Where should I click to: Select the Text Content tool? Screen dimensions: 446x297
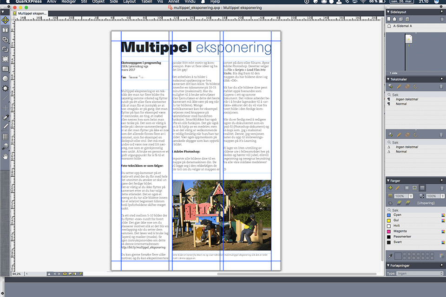pyautogui.click(x=5, y=30)
